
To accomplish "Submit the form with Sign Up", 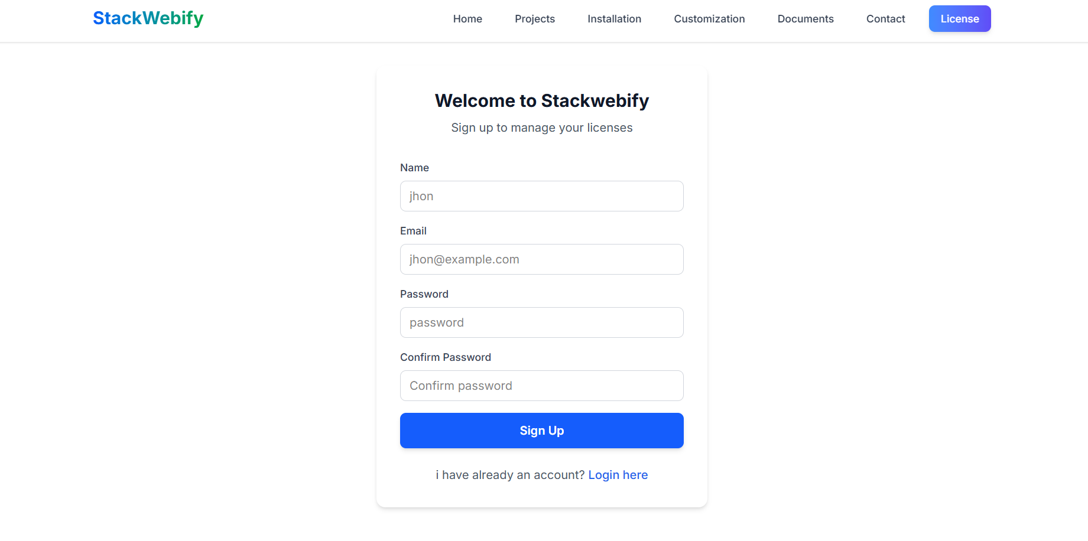I will [x=541, y=431].
